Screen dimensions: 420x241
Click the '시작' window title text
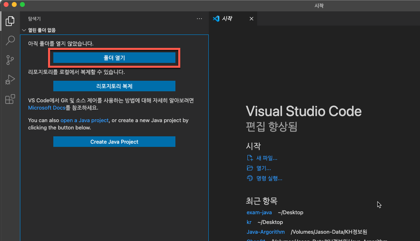point(319,6)
